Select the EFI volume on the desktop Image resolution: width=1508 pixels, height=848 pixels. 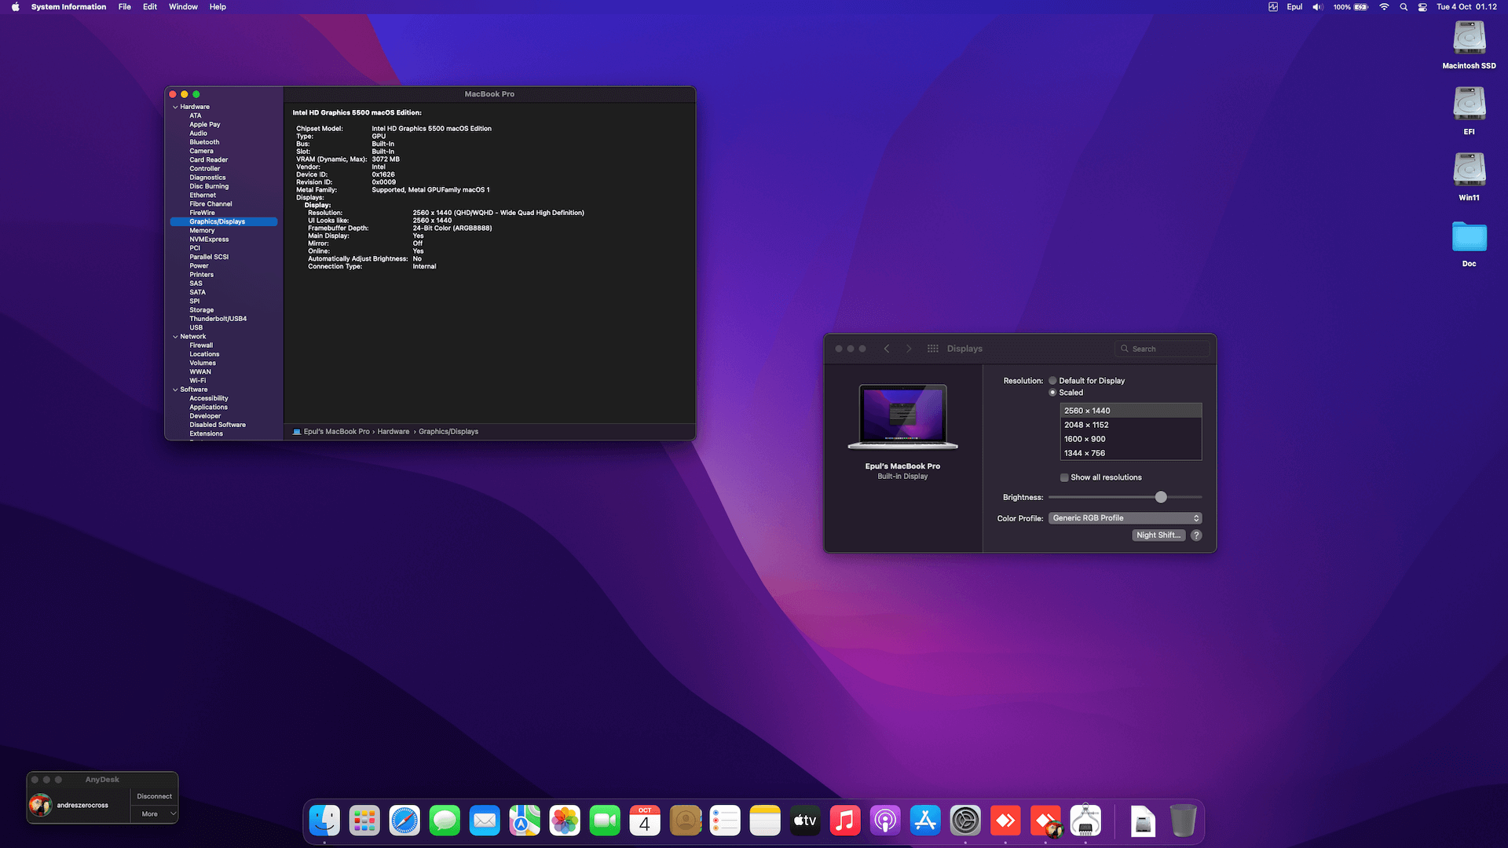point(1469,111)
